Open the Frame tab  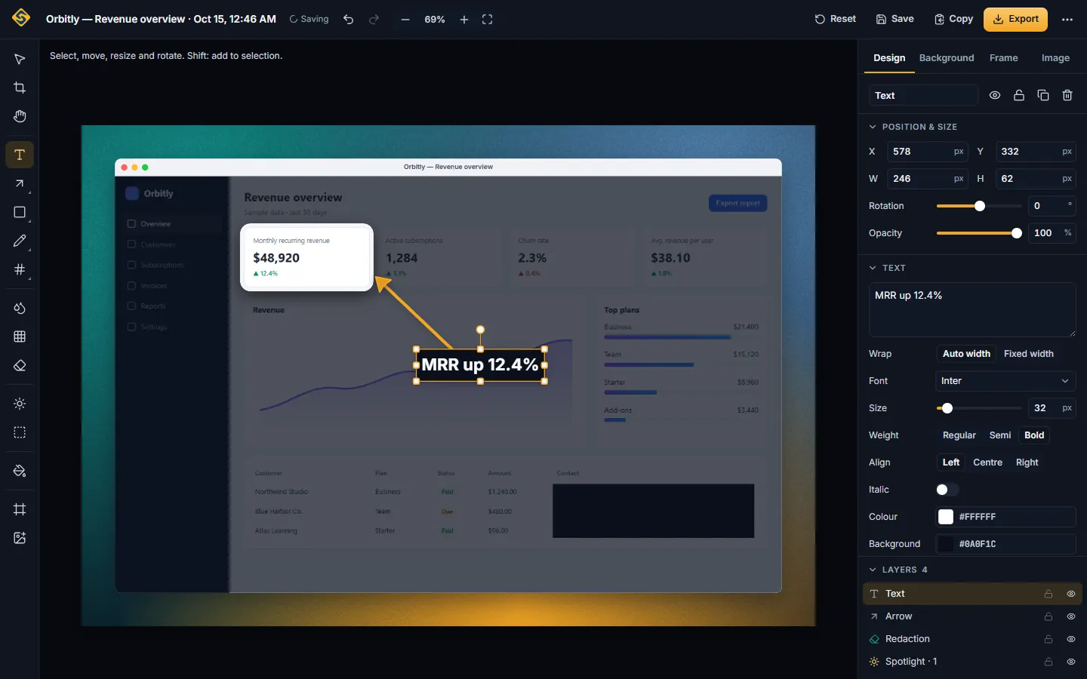pyautogui.click(x=1003, y=58)
